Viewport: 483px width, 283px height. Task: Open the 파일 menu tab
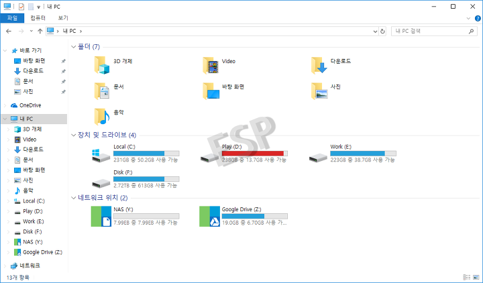[12, 18]
